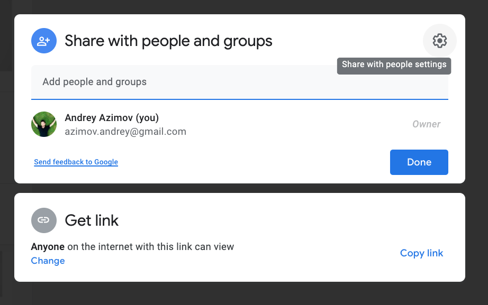Open the Share with people settings gear

pyautogui.click(x=439, y=41)
